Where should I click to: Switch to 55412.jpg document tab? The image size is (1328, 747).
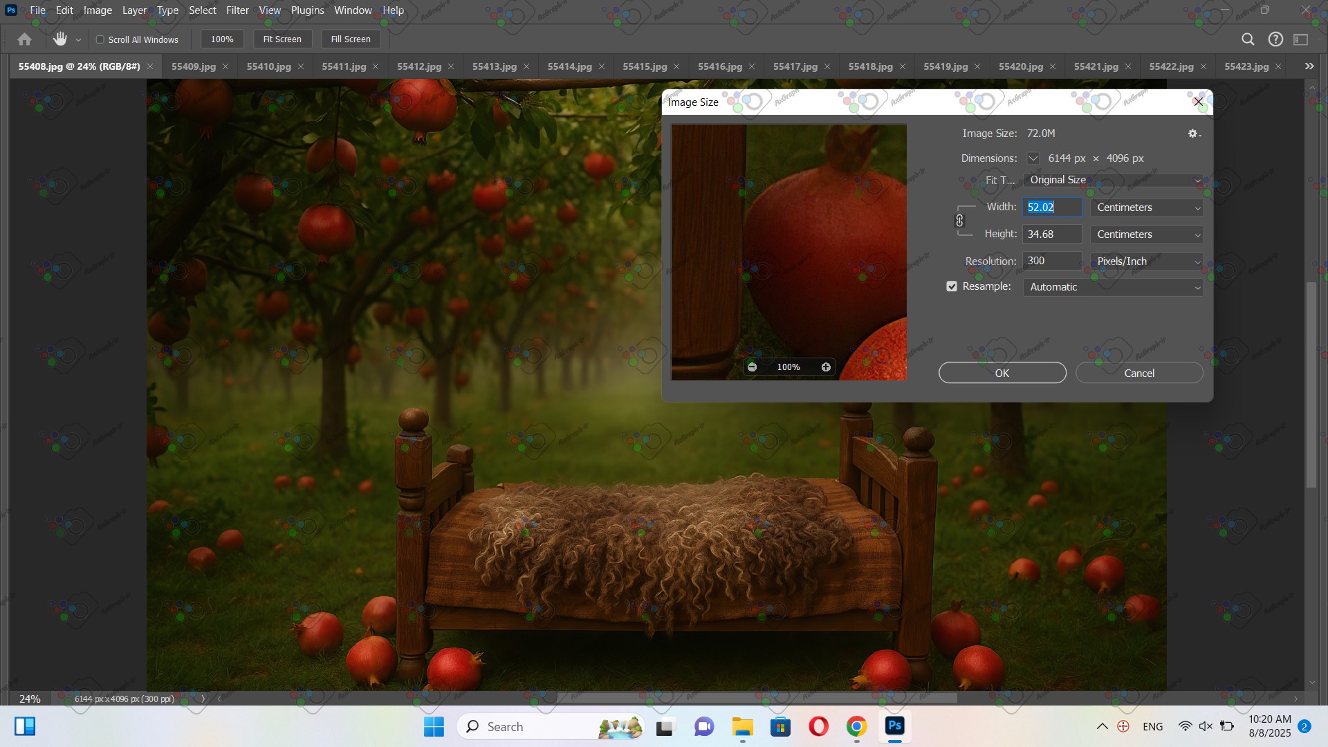click(x=419, y=66)
